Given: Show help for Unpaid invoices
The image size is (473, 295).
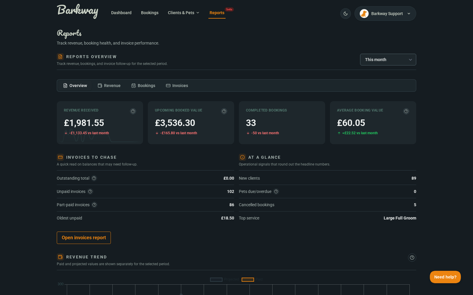Looking at the screenshot, I should tap(90, 191).
